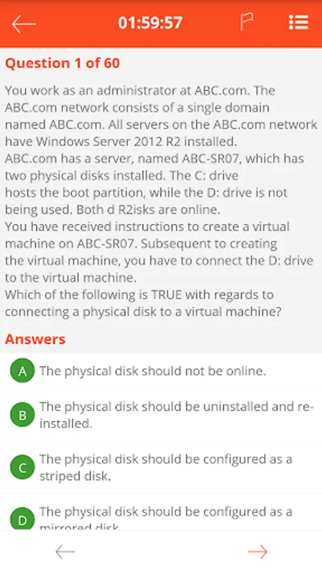Select answer A circle
Viewport: 322px width, 573px height.
tap(22, 371)
